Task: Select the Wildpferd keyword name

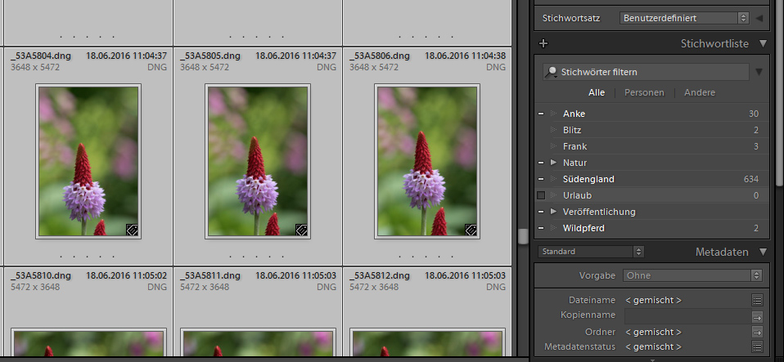Action: (x=583, y=228)
